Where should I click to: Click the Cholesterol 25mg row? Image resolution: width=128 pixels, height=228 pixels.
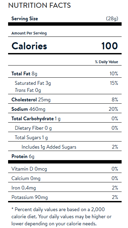(65, 100)
